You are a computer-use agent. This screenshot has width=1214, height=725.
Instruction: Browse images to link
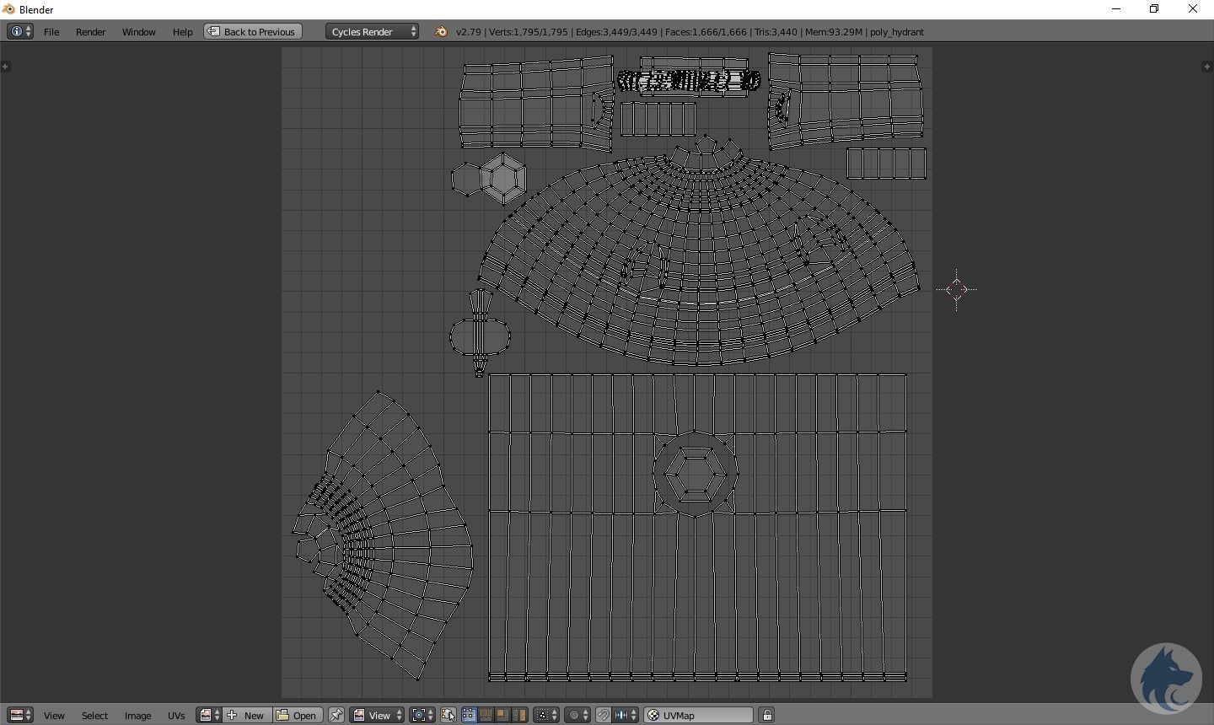209,715
